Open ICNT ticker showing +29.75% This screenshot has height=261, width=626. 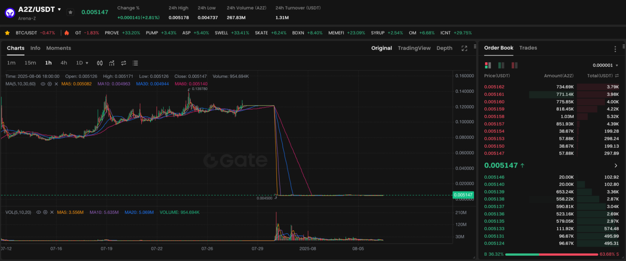[x=456, y=33]
